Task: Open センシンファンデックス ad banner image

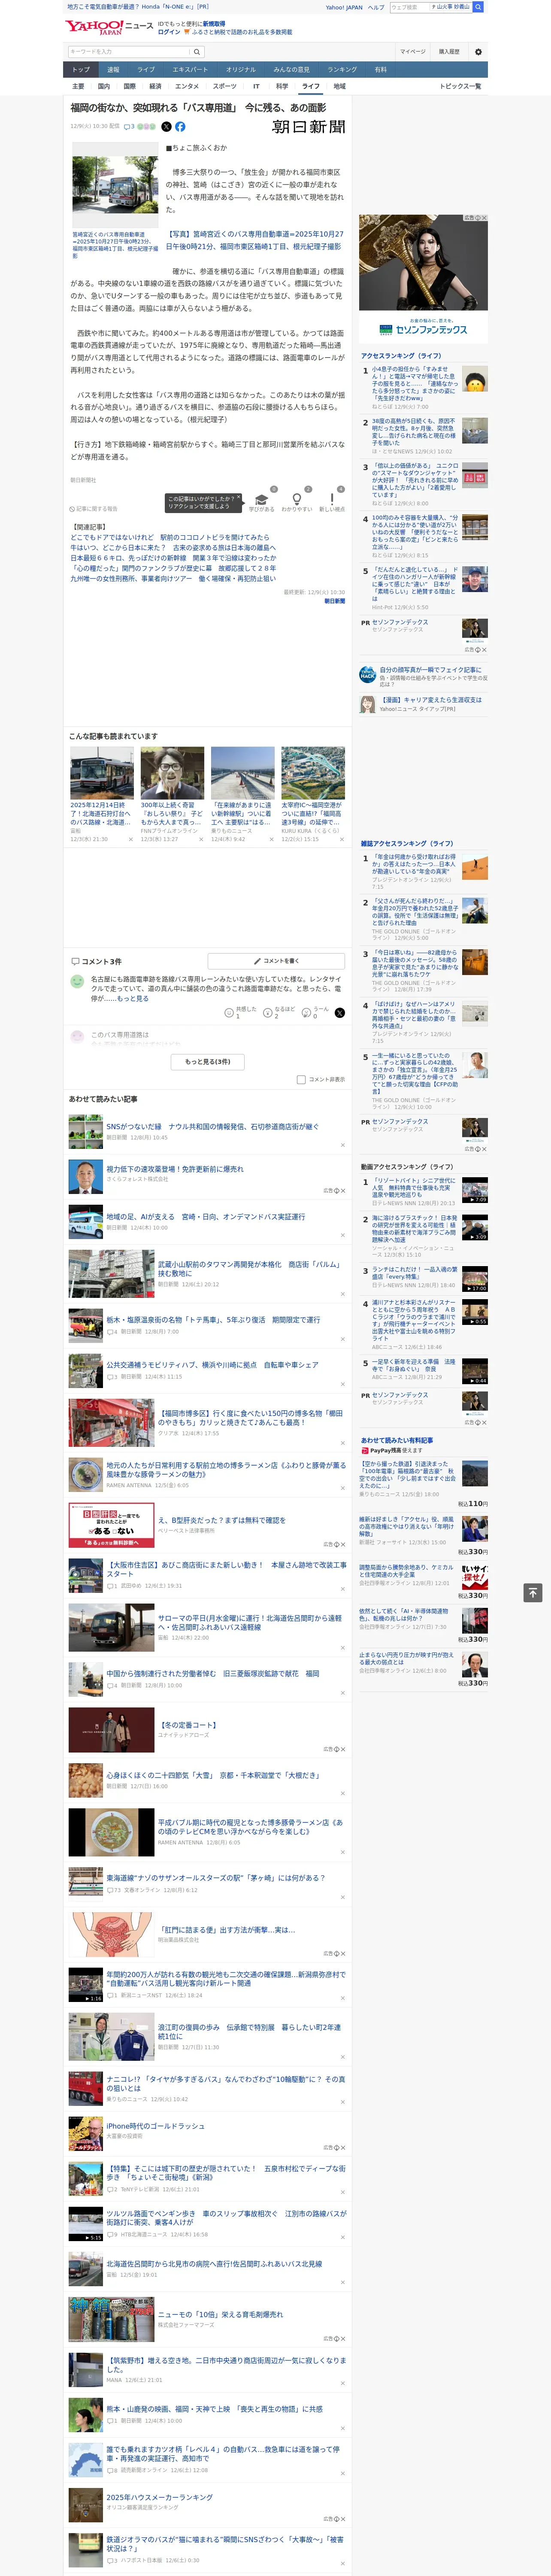Action: click(423, 279)
